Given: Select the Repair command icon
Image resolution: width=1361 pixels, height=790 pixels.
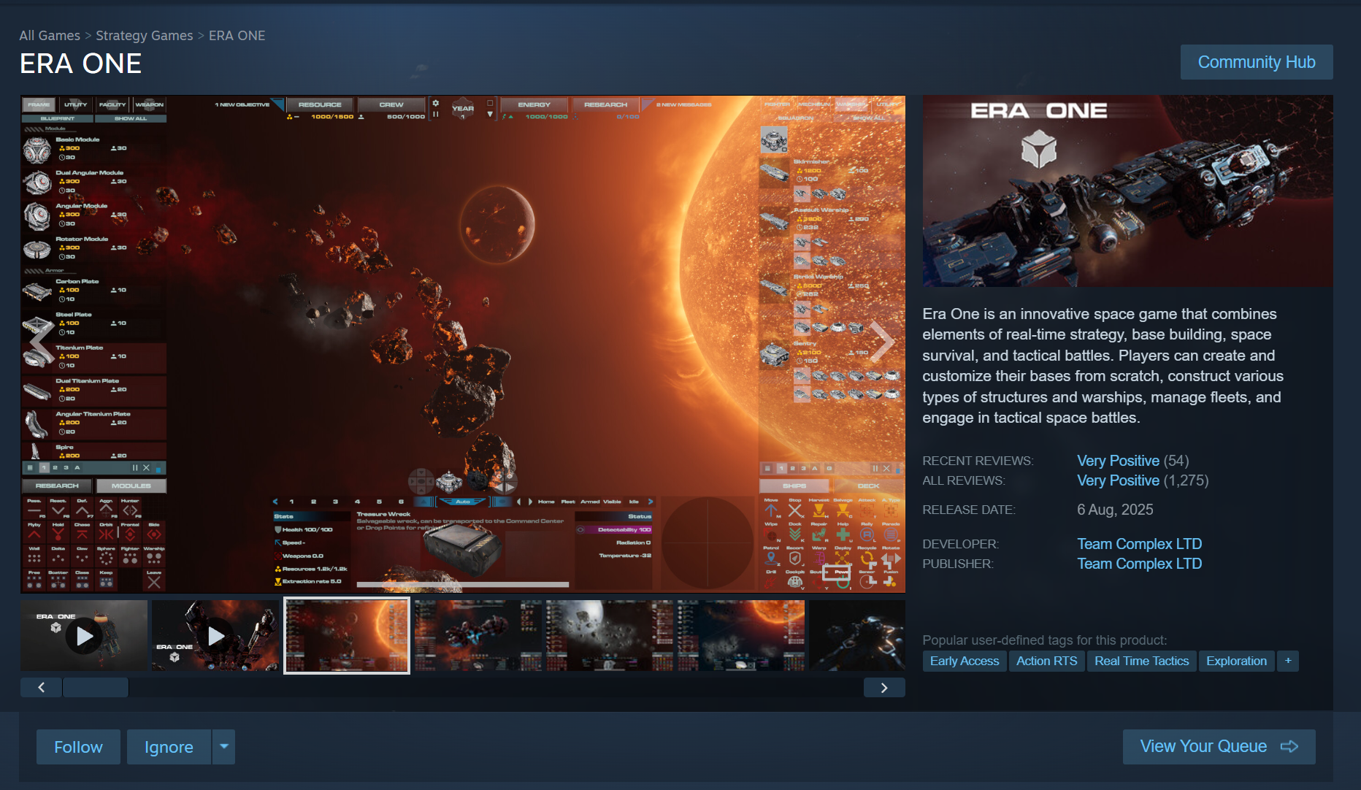Looking at the screenshot, I should [818, 534].
